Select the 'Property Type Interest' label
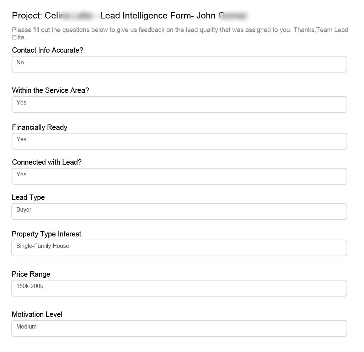 coord(46,234)
